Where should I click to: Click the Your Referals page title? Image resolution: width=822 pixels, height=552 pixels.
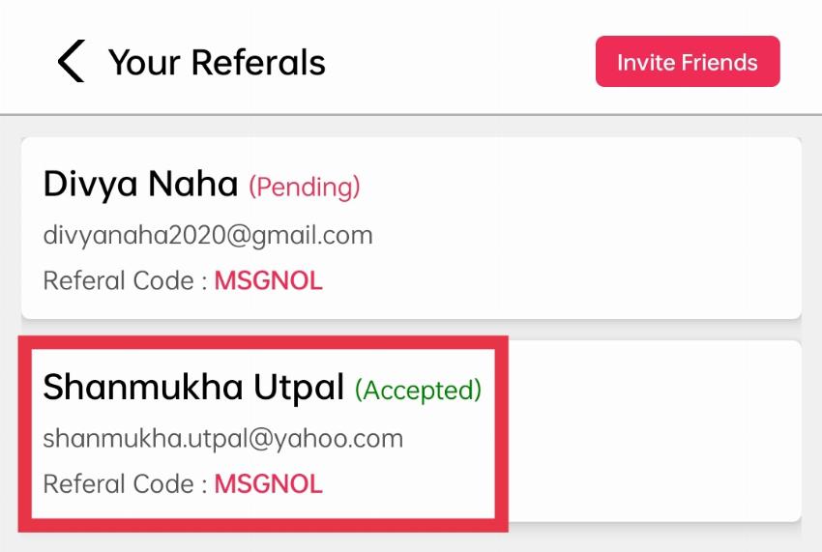click(x=217, y=63)
